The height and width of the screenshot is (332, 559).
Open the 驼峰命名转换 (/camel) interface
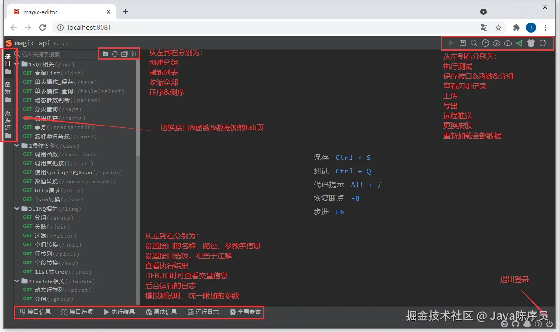pos(60,136)
